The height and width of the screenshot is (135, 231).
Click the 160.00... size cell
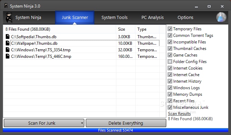tap(125, 56)
